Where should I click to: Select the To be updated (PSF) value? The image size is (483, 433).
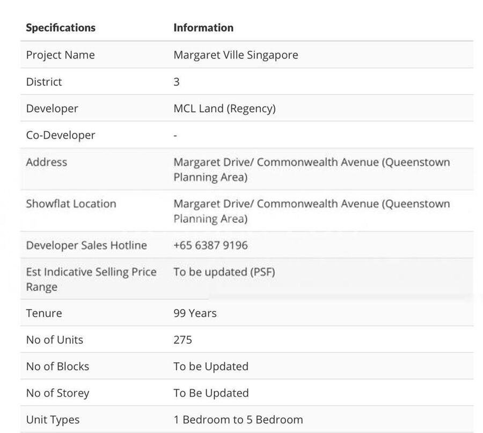point(224,272)
